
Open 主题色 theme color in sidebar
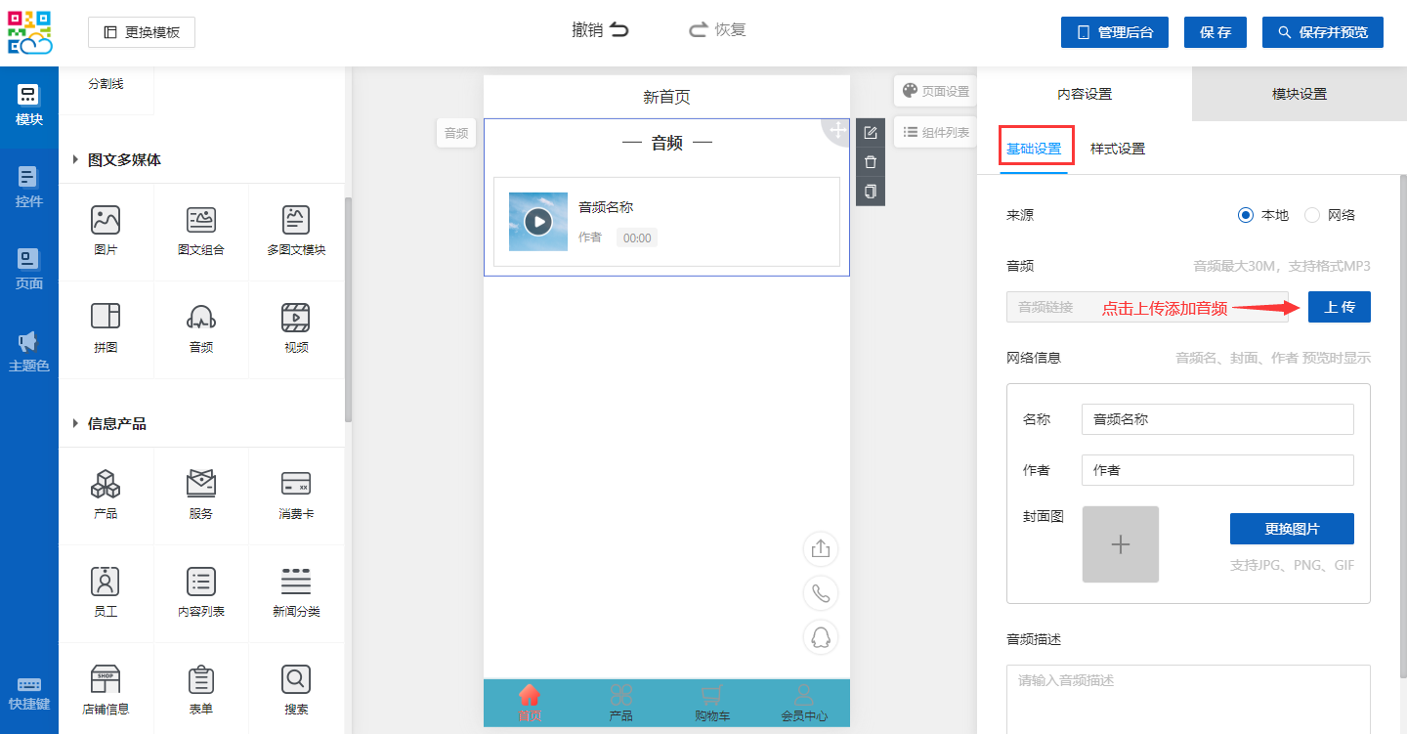coord(28,352)
